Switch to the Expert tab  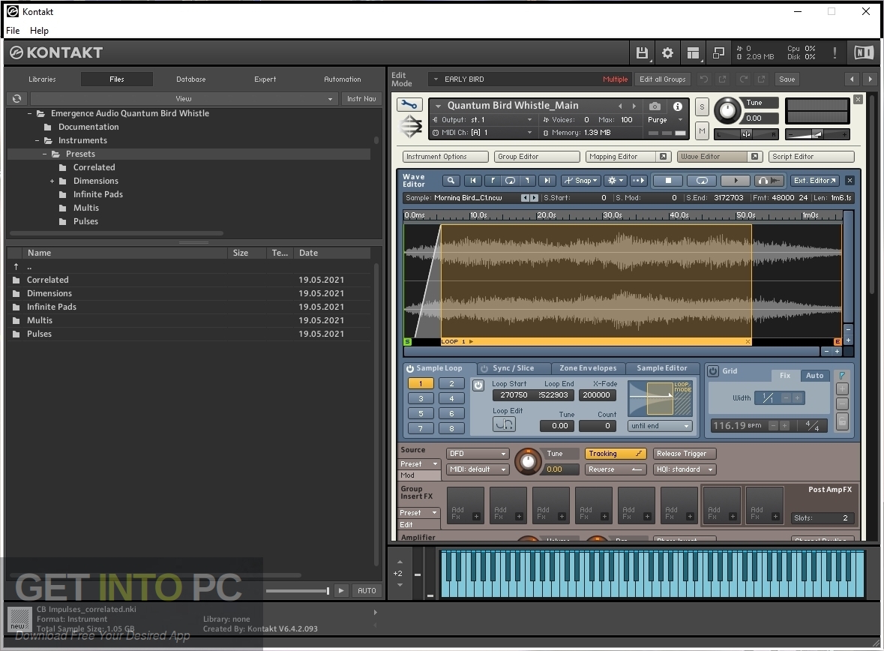point(265,79)
